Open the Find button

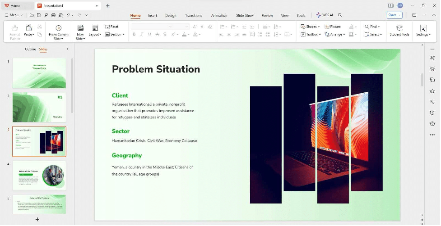point(372,27)
